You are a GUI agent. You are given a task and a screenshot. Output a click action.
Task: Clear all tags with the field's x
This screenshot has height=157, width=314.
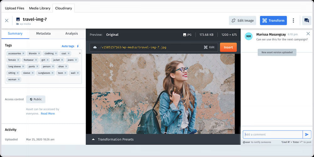(x=80, y=53)
